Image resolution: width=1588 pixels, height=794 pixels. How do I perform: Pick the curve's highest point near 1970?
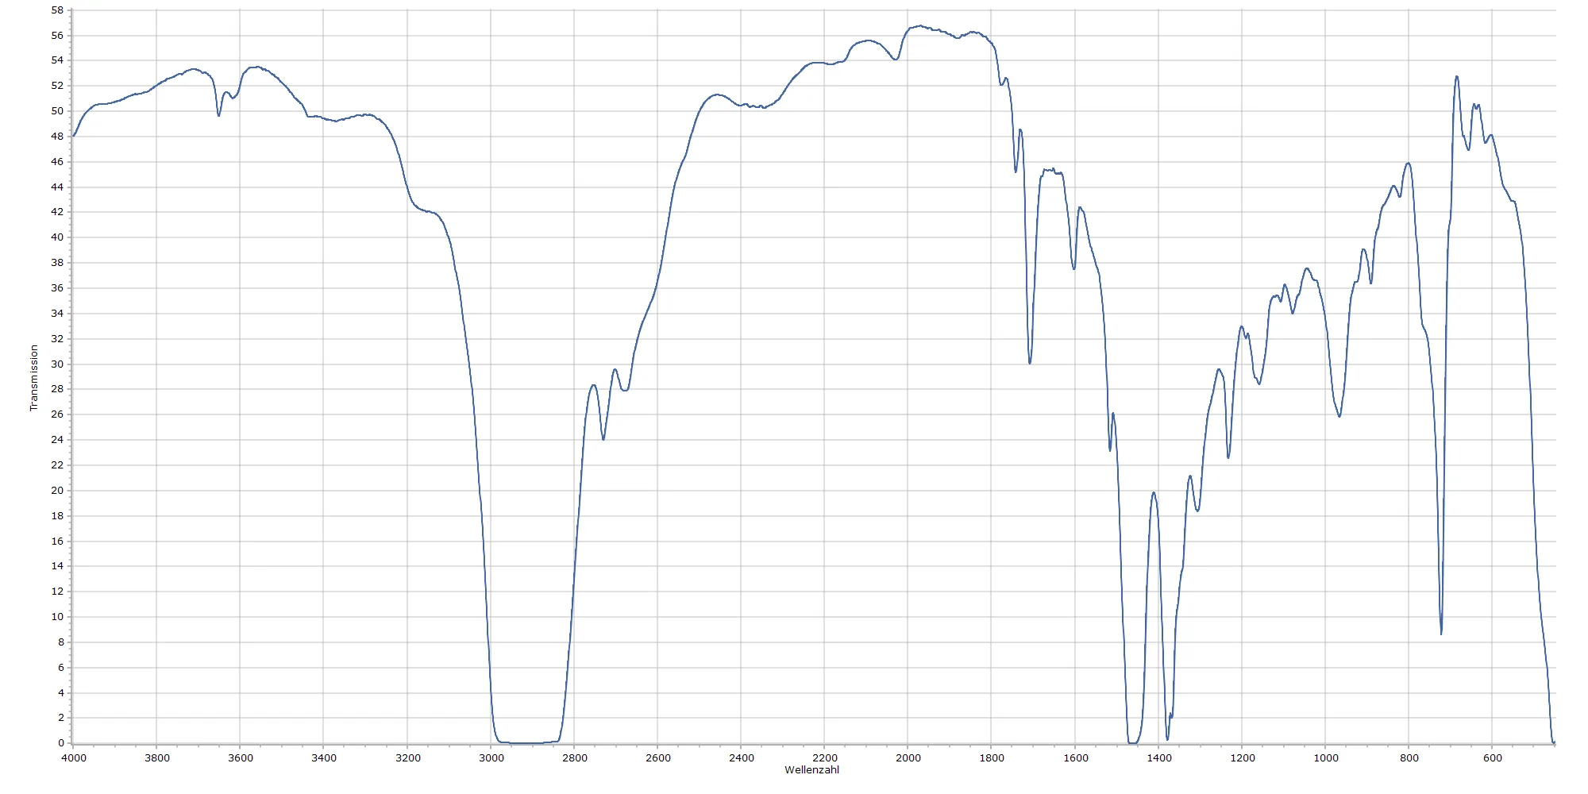point(920,25)
